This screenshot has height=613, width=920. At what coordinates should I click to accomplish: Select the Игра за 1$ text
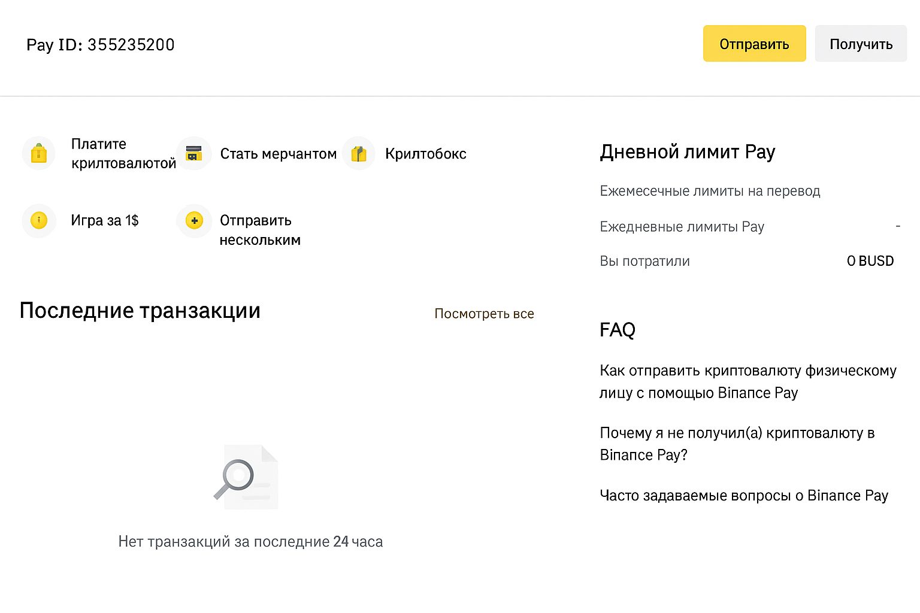(x=105, y=220)
